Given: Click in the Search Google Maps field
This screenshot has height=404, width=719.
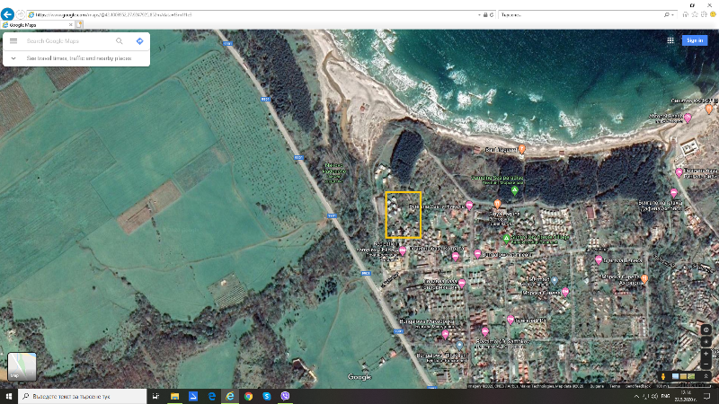Looking at the screenshot, I should click(x=67, y=41).
